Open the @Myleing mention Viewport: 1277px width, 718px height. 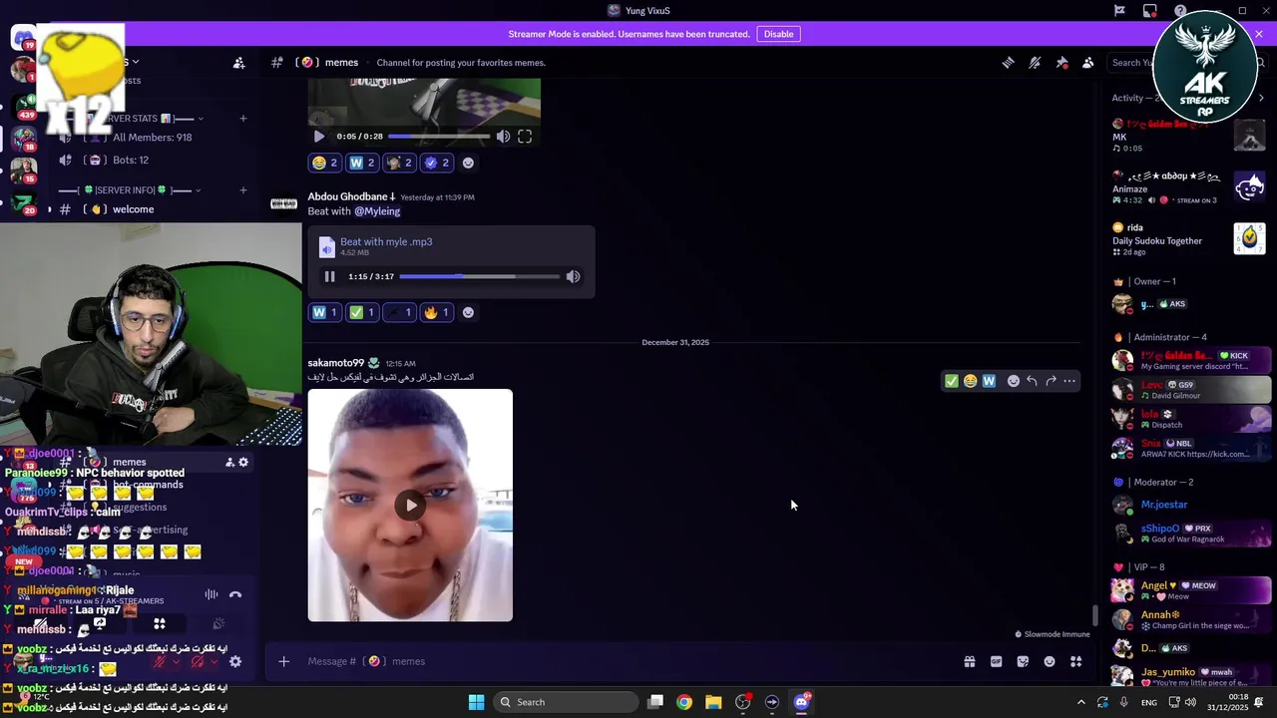377,211
